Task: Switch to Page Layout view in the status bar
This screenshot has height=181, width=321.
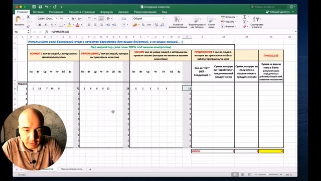Action: tap(242, 174)
